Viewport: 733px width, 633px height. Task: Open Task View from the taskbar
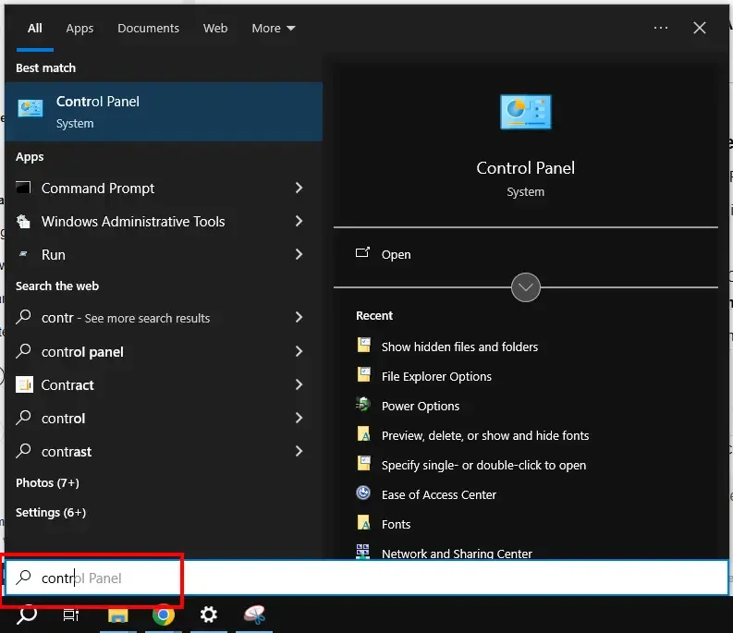pos(71,615)
